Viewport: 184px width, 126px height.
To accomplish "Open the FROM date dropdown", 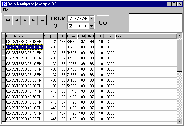I will click(x=92, y=19).
